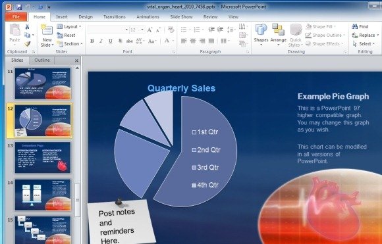This screenshot has height=244, width=382.
Task: Toggle Bold formatting
Action: (x=92, y=41)
